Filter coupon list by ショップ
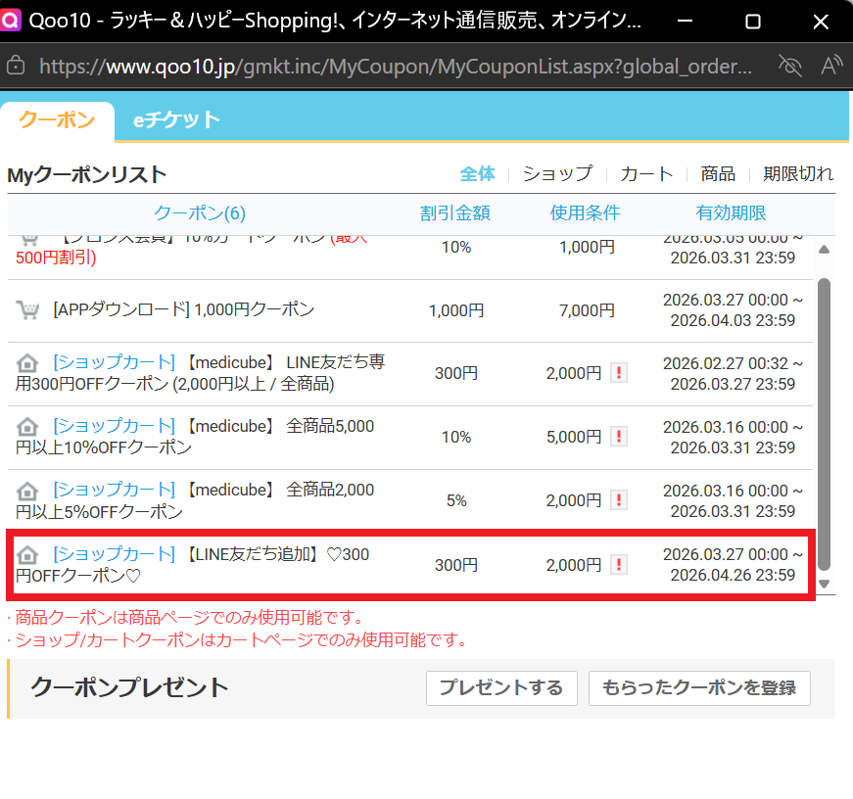Image resolution: width=853 pixels, height=799 pixels. coord(557,173)
